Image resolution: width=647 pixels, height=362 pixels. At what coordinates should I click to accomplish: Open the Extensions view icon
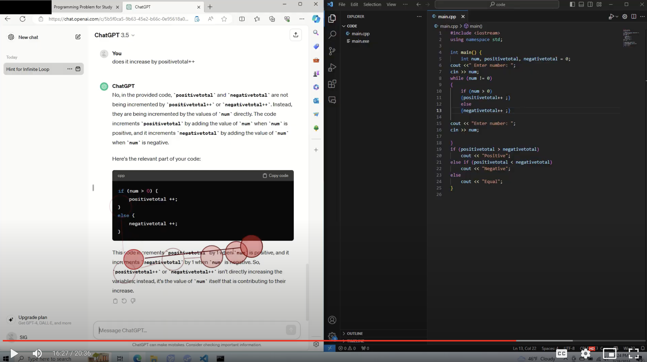(332, 84)
